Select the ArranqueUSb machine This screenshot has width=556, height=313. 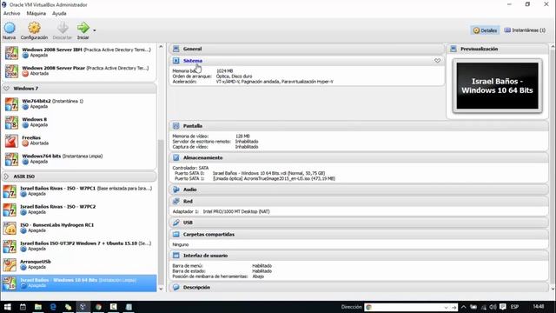point(79,264)
